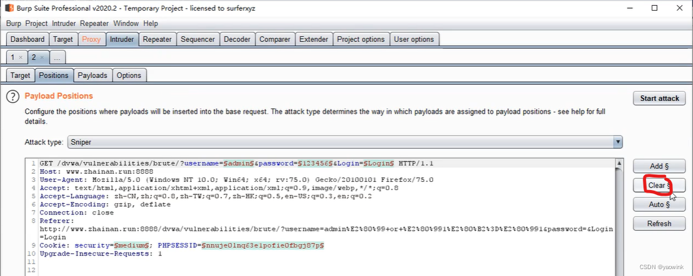Click the Connection: close header line
693x276 pixels.
coord(77,213)
